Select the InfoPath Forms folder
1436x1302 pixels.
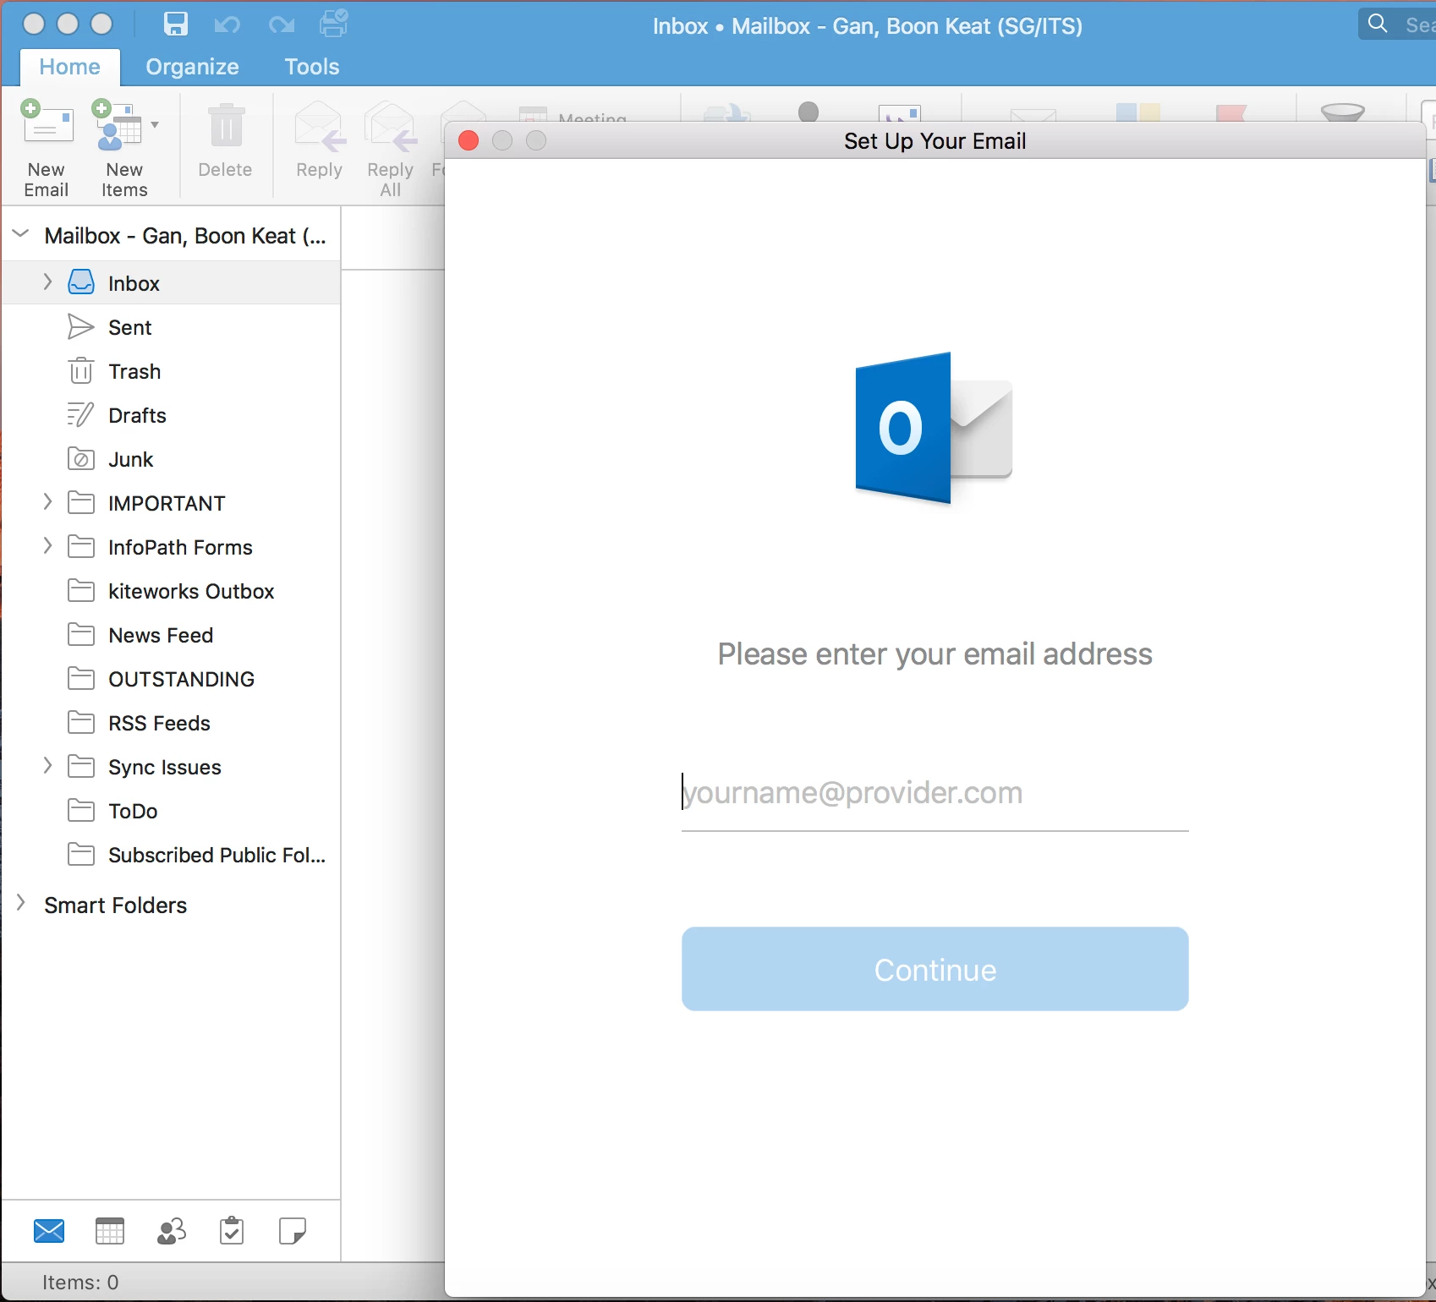tap(171, 547)
